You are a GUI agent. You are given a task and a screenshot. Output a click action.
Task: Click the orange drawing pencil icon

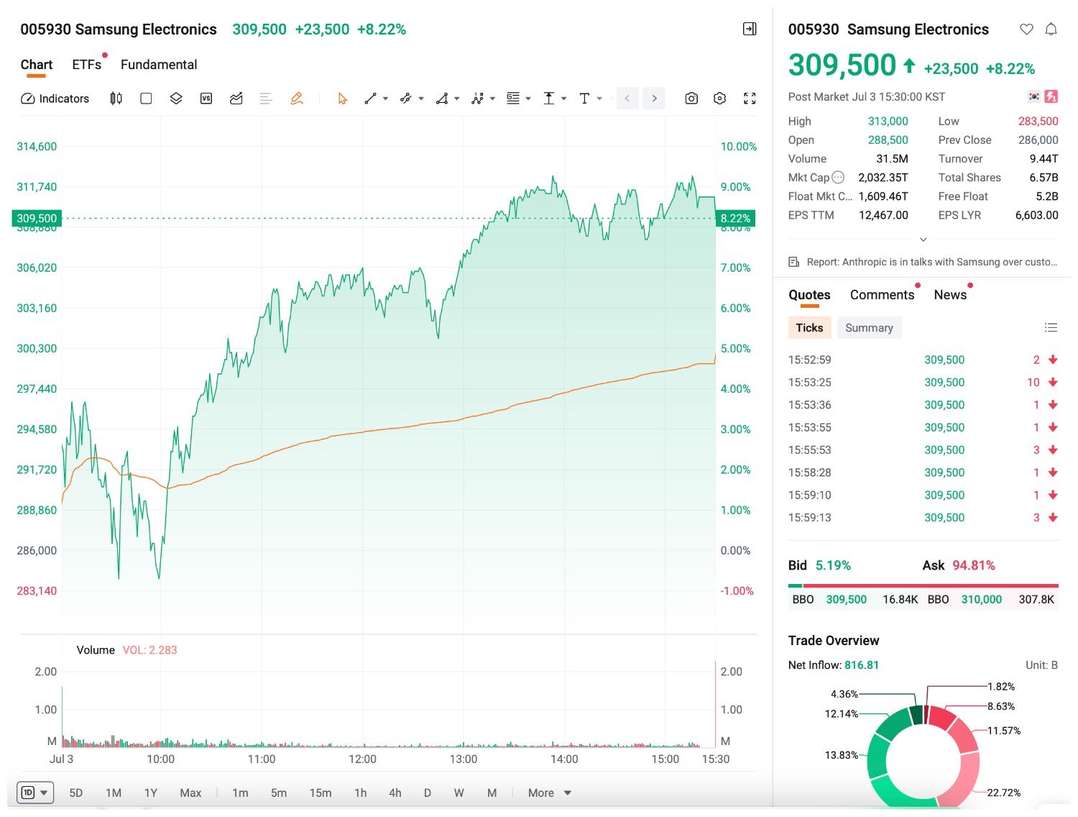tap(297, 99)
